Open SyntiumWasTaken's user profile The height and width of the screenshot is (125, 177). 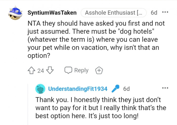52,13
